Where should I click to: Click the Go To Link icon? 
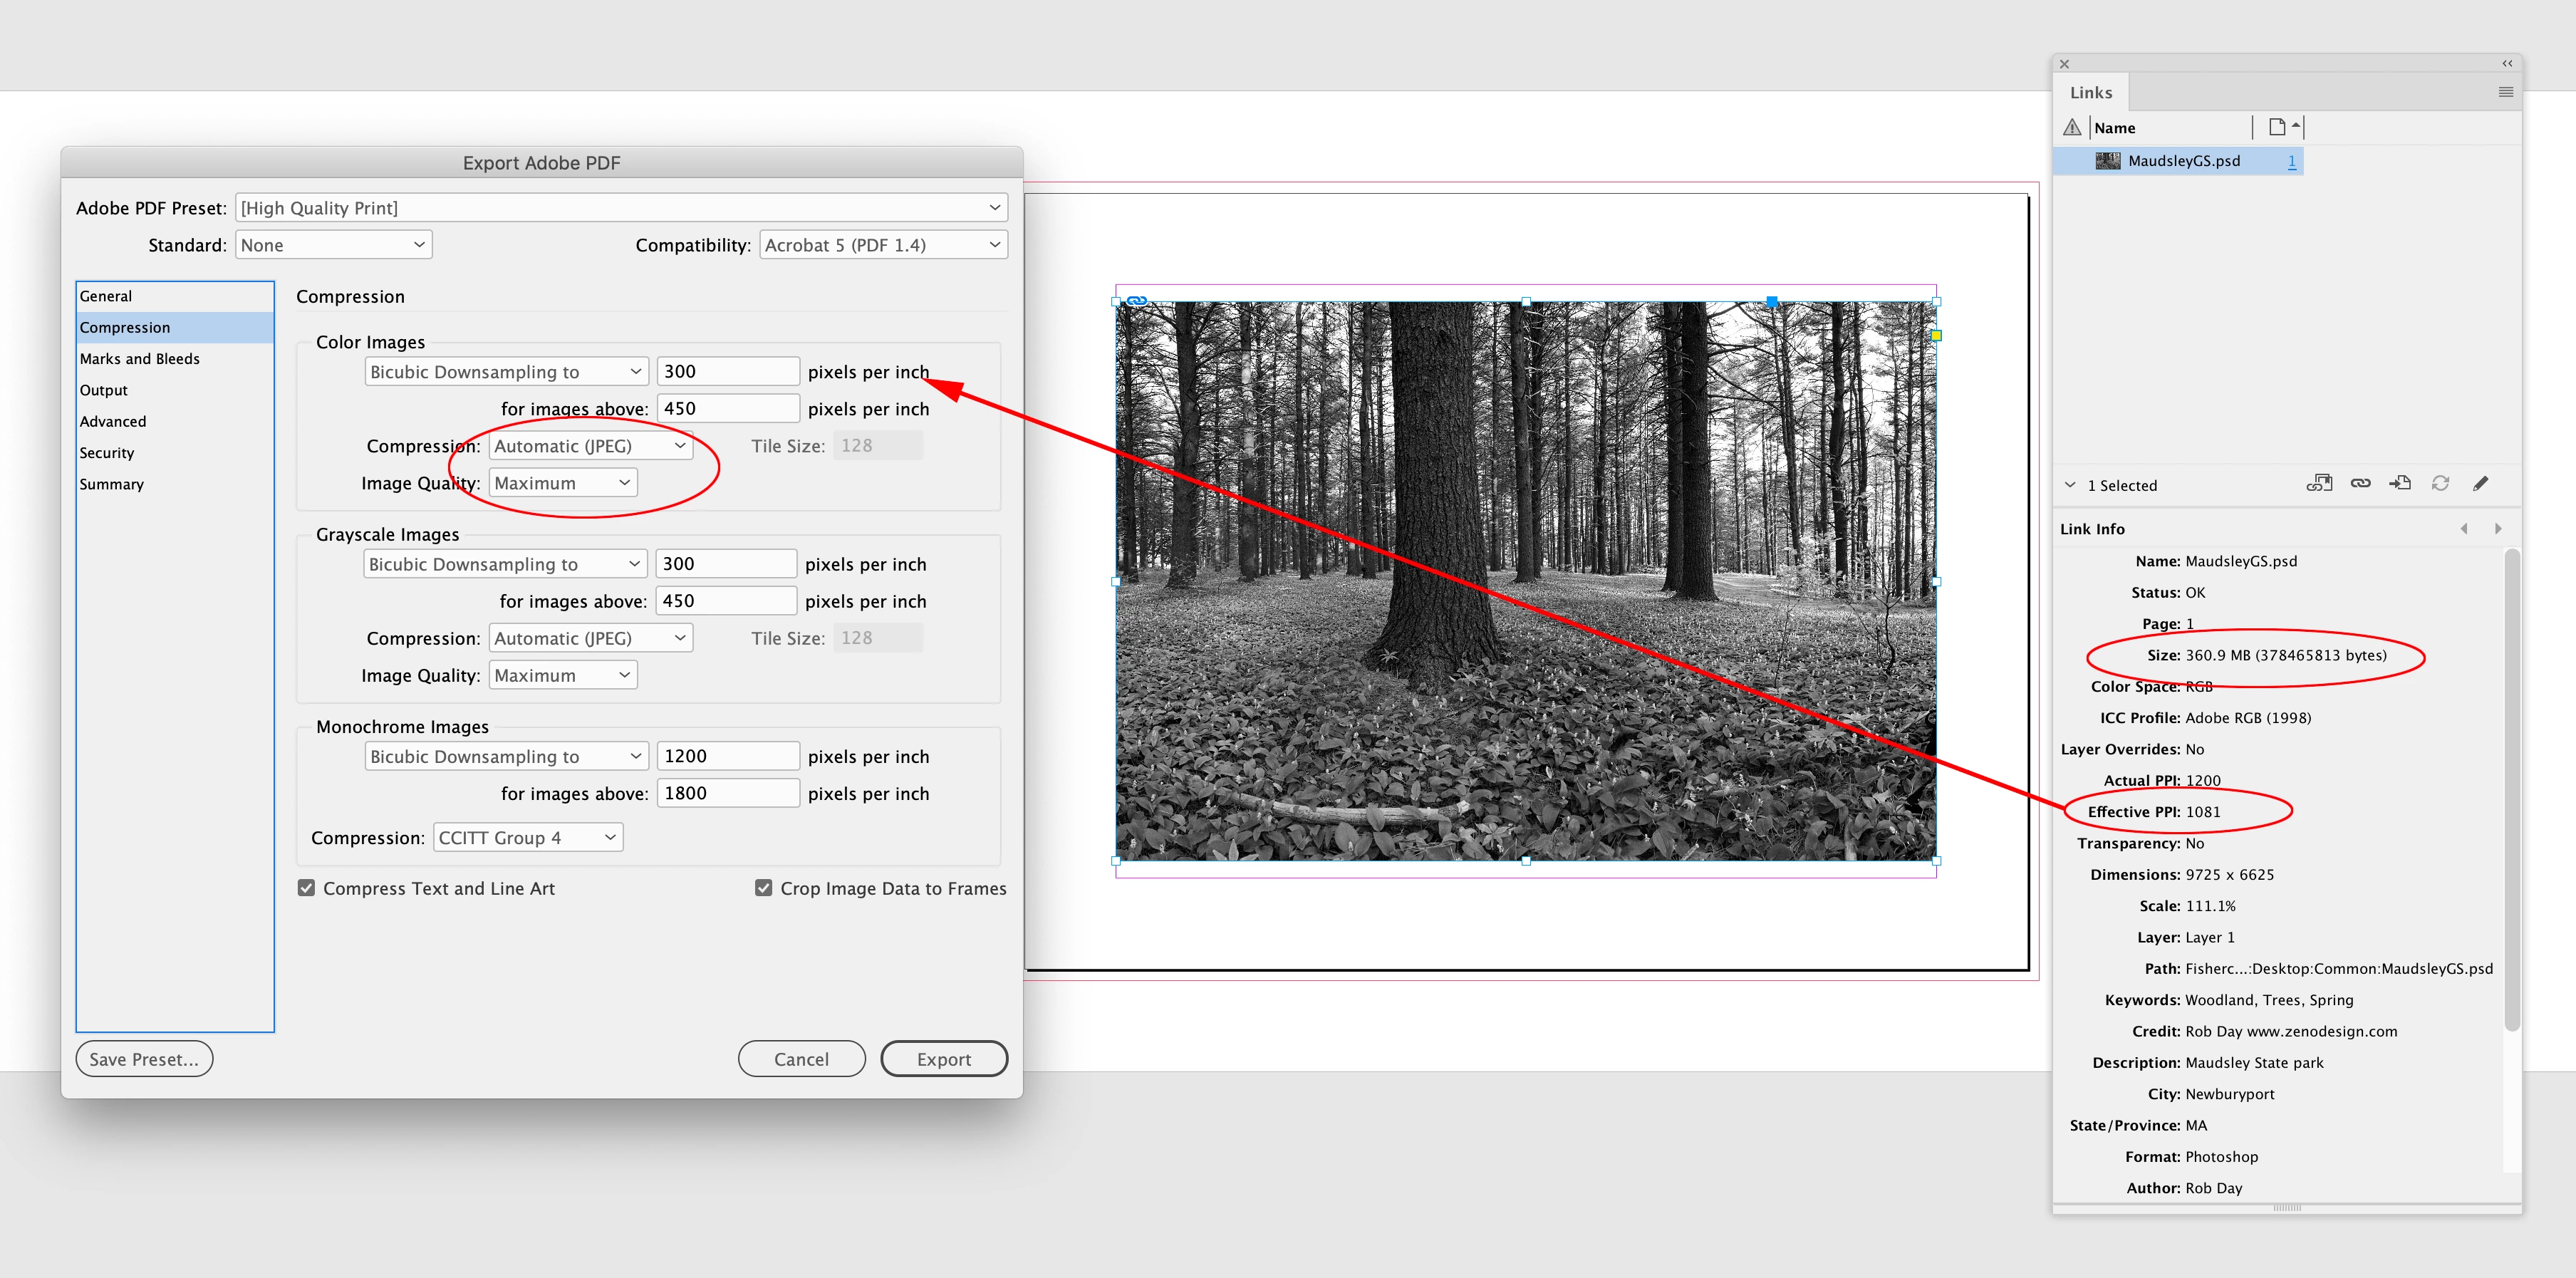tap(2400, 484)
